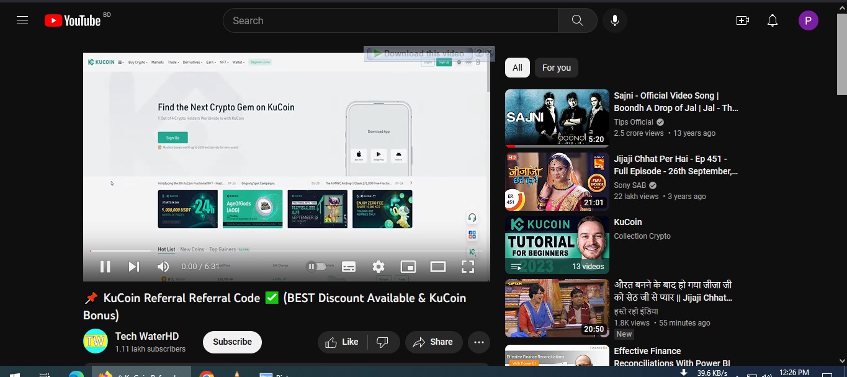Toggle the autoplay switch in the player
The height and width of the screenshot is (377, 847).
point(316,267)
